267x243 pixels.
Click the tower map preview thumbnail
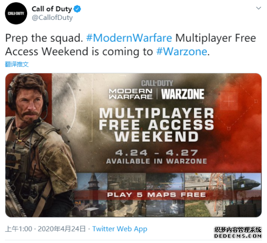coord(91,195)
